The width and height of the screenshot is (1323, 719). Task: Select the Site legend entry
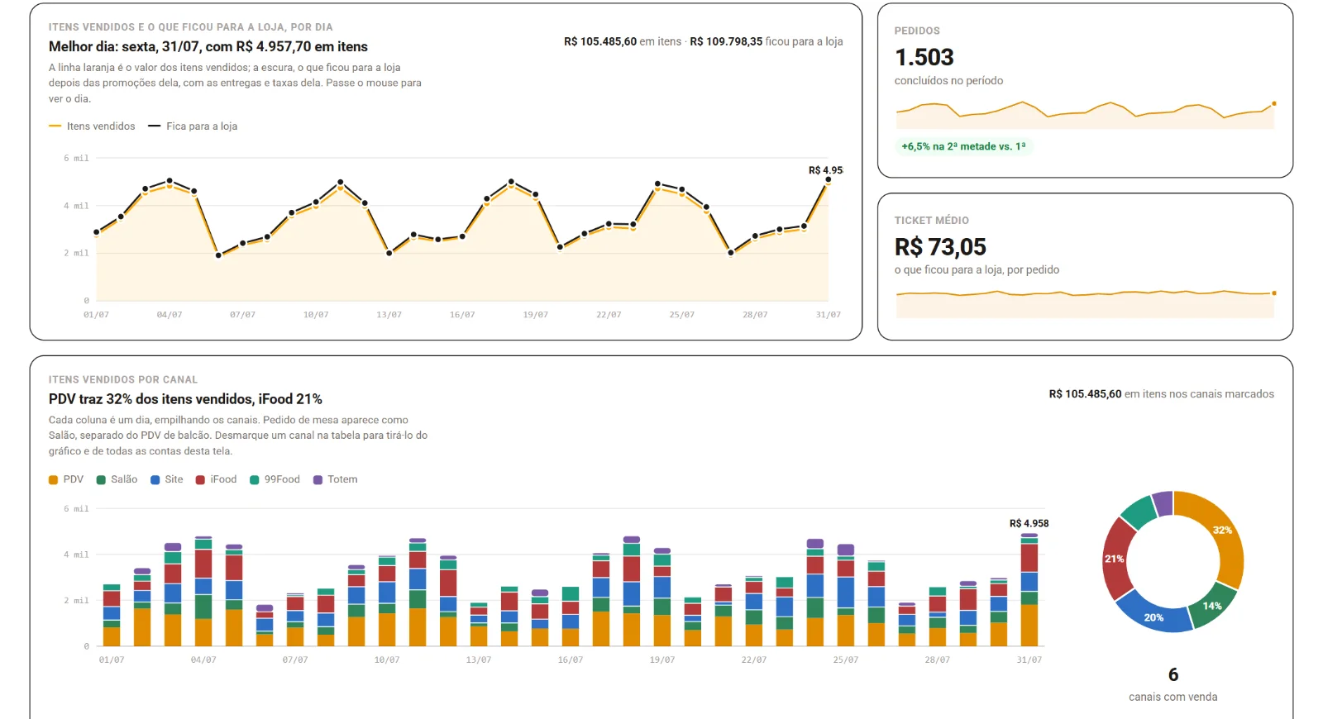166,479
